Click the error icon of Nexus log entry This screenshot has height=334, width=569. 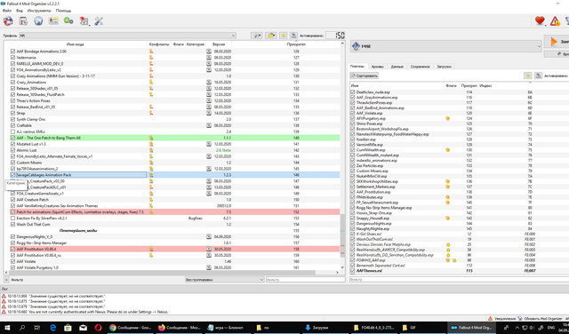(4, 312)
